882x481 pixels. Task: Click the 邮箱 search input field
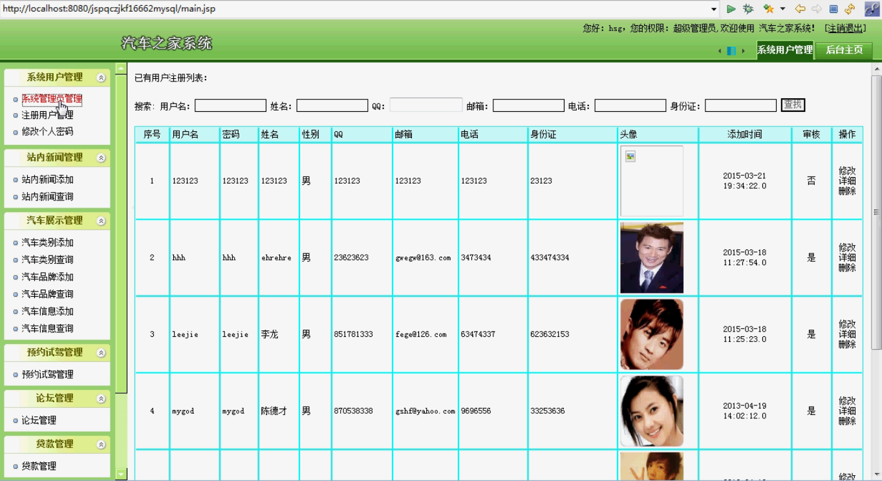click(528, 105)
